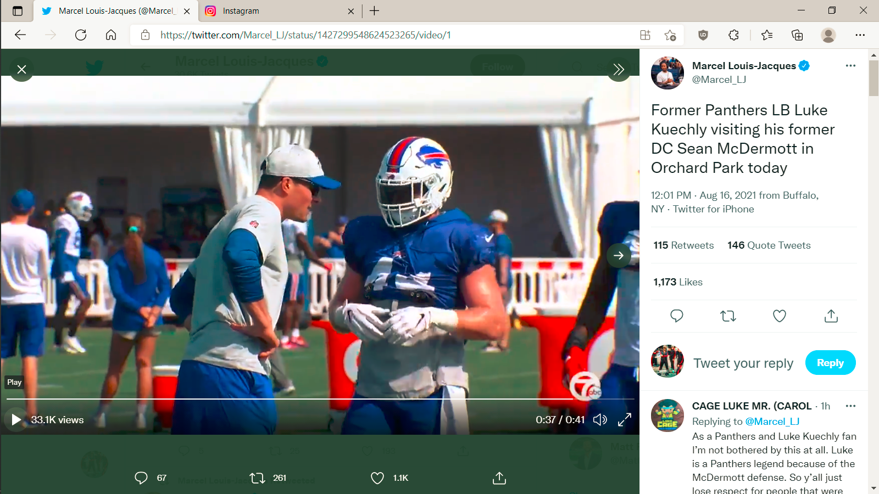Open CAGE LUKE MR. profile name
This screenshot has height=494, width=879.
752,406
